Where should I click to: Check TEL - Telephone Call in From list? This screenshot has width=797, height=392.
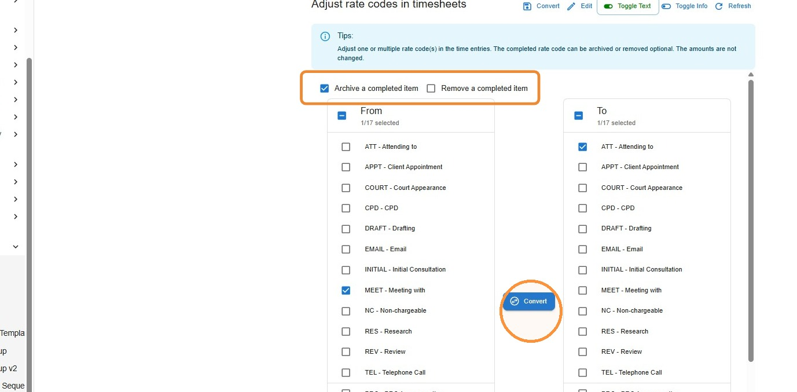[346, 373]
